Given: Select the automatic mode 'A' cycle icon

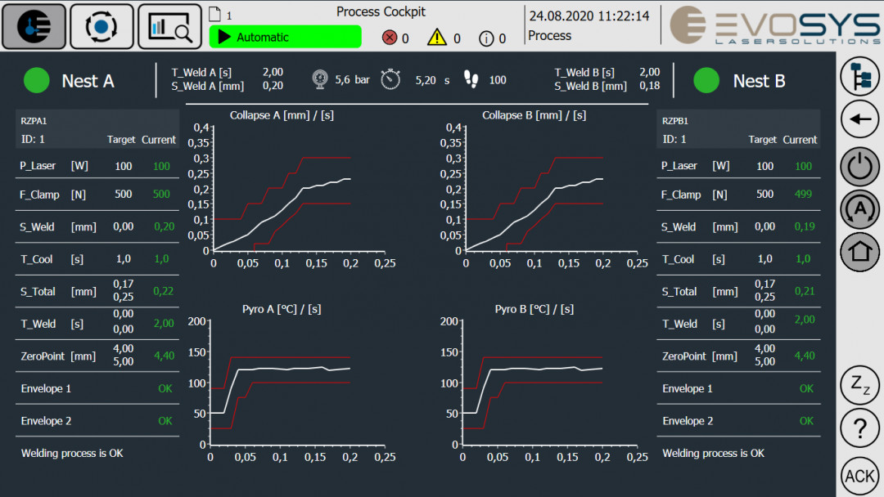Looking at the screenshot, I should tap(859, 208).
